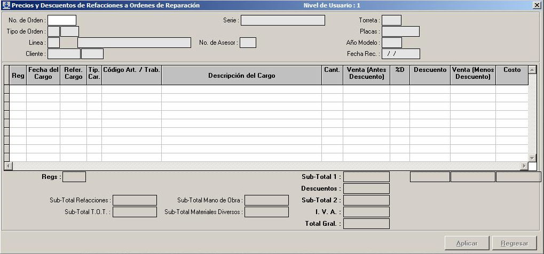The width and height of the screenshot is (544, 254).
Task: Click the No. de Asesor field
Action: 248,43
